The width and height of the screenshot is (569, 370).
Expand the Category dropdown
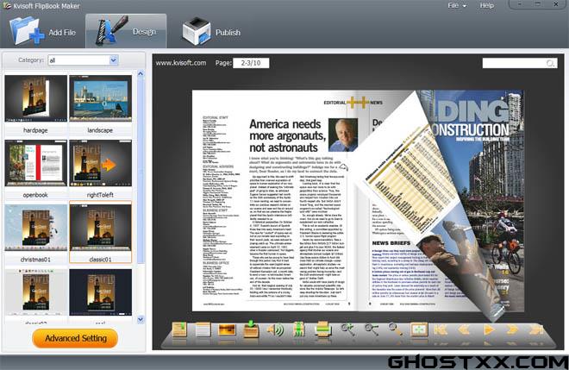pyautogui.click(x=114, y=60)
